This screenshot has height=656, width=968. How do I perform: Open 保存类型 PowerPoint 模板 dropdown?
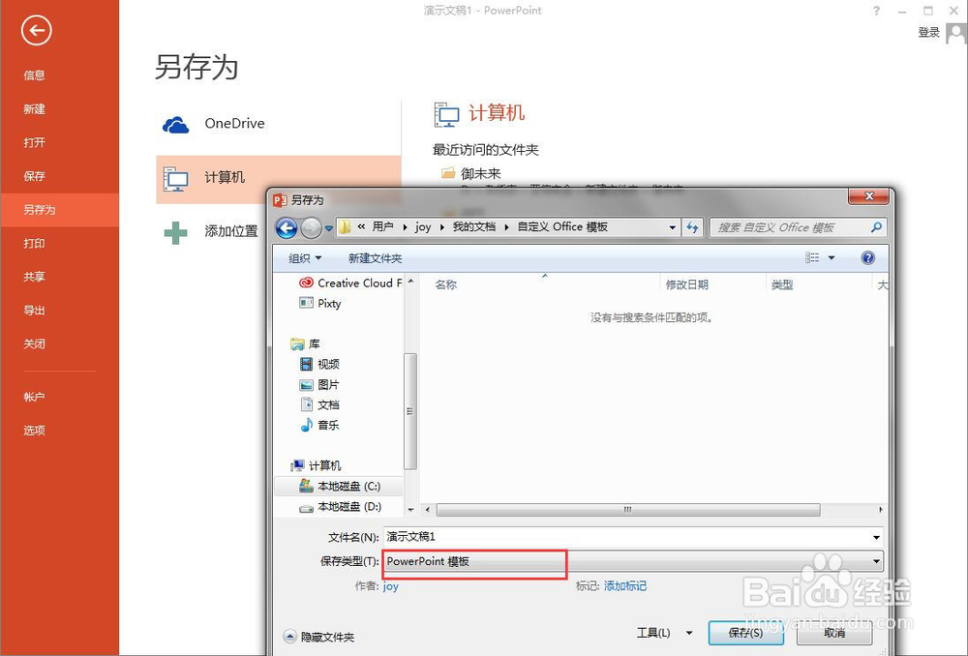(x=633, y=561)
